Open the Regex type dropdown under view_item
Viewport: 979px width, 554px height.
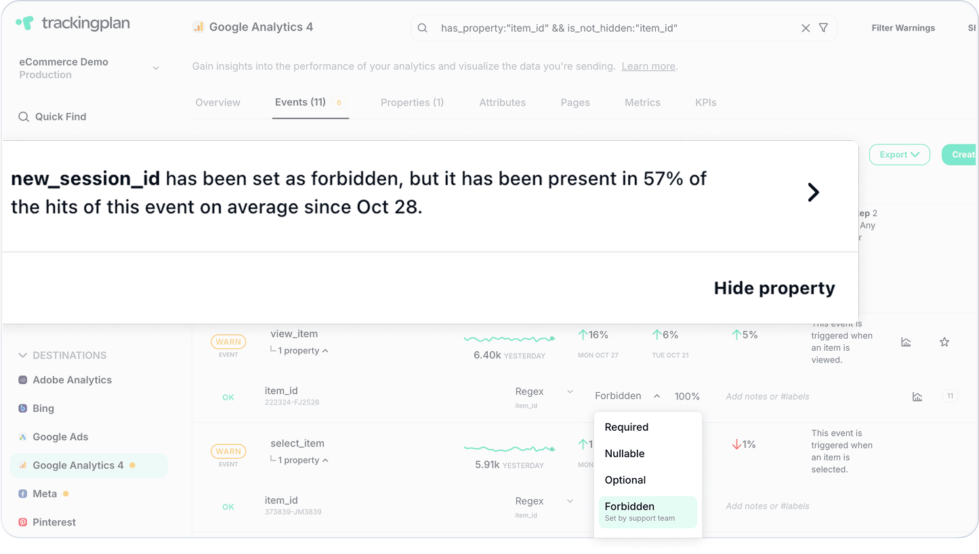[x=544, y=391]
